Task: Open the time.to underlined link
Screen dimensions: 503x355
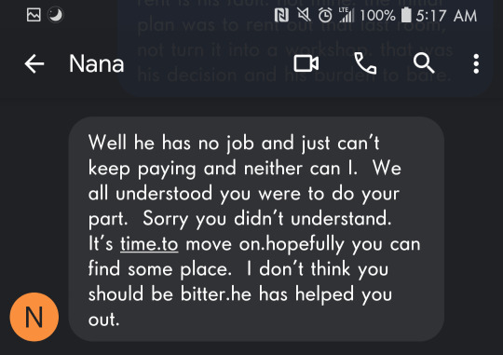Action: point(149,244)
